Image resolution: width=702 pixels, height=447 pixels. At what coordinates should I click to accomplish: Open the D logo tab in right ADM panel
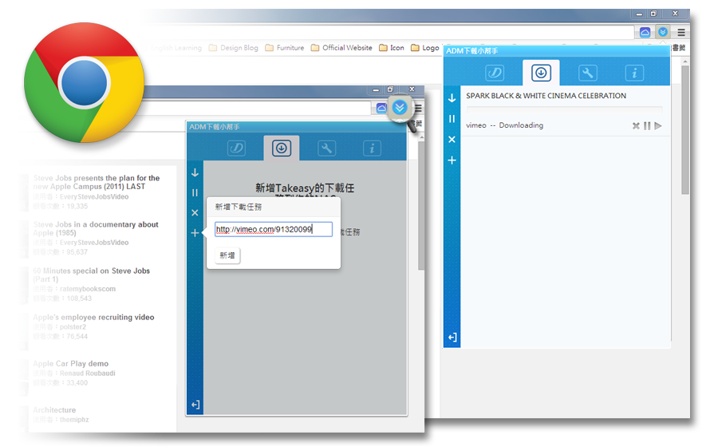(x=495, y=73)
